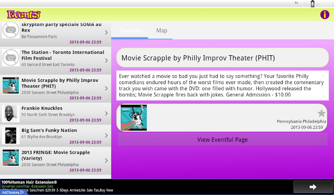Screen dimensions: 334x195
Task: Expand 2013 FRINGE: Movie Scrapple chevron
Action: 106,161
